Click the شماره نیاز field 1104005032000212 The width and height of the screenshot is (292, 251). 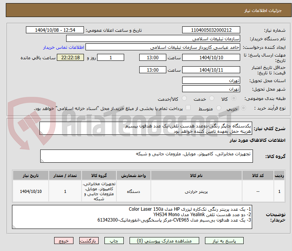pos(211,30)
